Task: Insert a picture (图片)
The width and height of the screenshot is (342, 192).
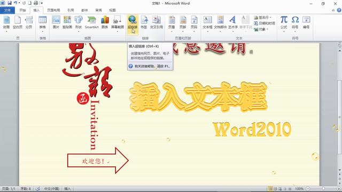Action: click(x=56, y=22)
